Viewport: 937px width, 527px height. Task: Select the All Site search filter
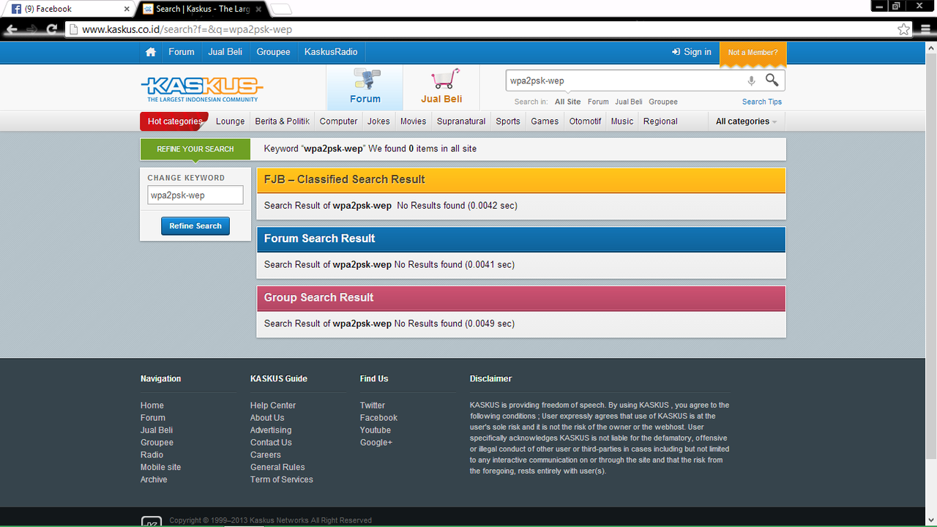pyautogui.click(x=568, y=102)
